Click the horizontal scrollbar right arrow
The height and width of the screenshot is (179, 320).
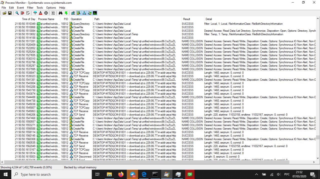tap(314, 162)
